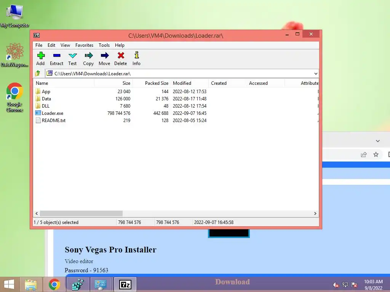This screenshot has height=292, width=390.
Task: Expand the address path dropdown
Action: point(316,73)
